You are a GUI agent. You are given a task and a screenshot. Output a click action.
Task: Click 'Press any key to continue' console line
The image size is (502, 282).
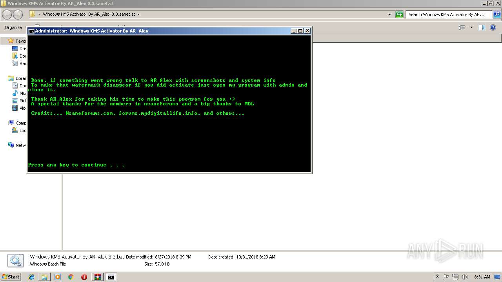(x=76, y=165)
